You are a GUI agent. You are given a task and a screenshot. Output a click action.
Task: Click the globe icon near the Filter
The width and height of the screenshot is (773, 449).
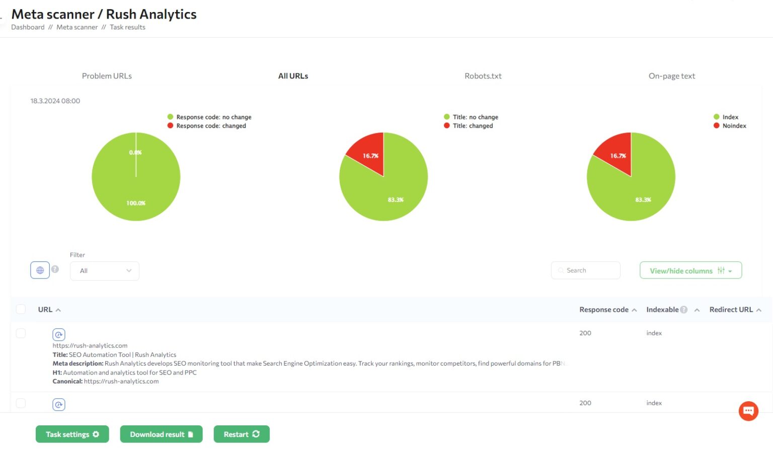40,270
